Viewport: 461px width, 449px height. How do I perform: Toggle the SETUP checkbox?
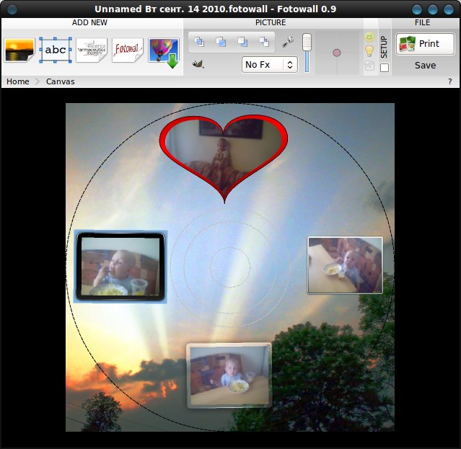tap(385, 68)
